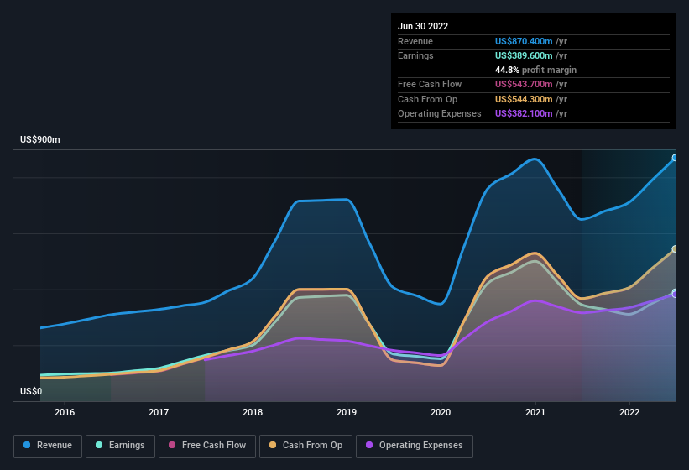The width and height of the screenshot is (689, 470).
Task: Click the 2022 x-axis label
Action: (x=629, y=412)
